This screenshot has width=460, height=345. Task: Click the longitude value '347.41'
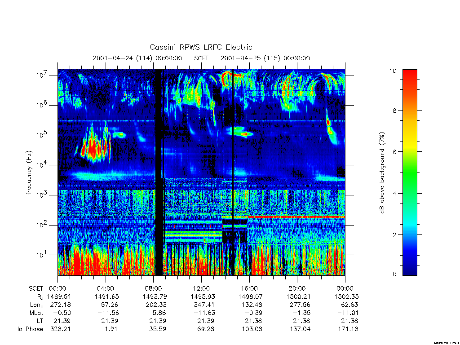point(204,305)
